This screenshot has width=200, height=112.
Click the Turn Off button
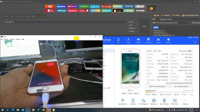[130, 93]
